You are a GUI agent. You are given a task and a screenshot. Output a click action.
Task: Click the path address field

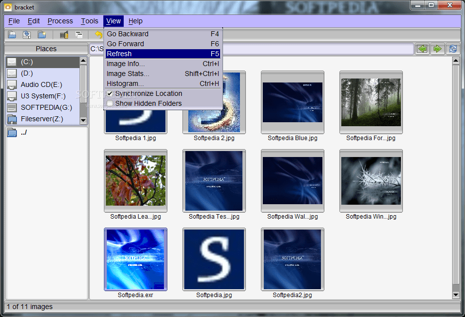(251, 49)
